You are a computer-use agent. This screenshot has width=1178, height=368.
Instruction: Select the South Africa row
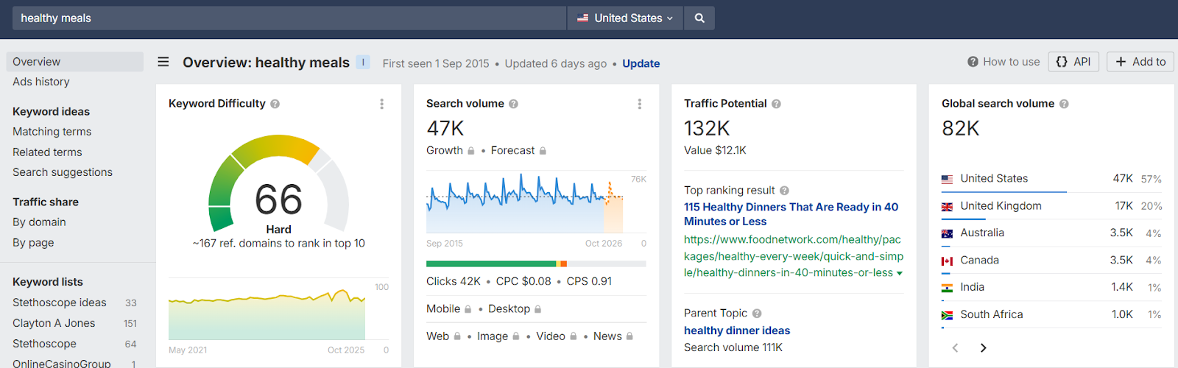point(1051,314)
